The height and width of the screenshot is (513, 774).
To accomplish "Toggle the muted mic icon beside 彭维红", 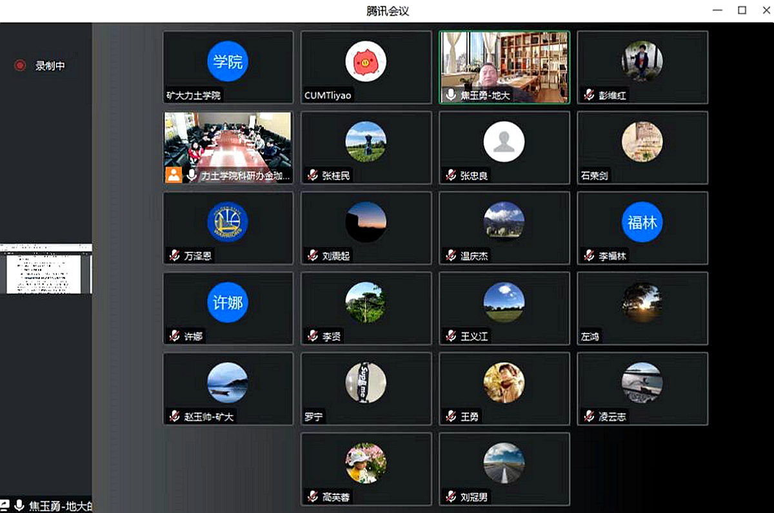I will (x=589, y=95).
